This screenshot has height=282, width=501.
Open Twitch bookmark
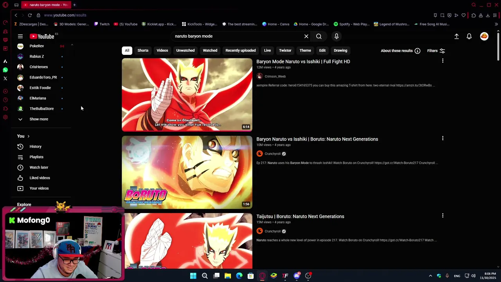coord(102,24)
